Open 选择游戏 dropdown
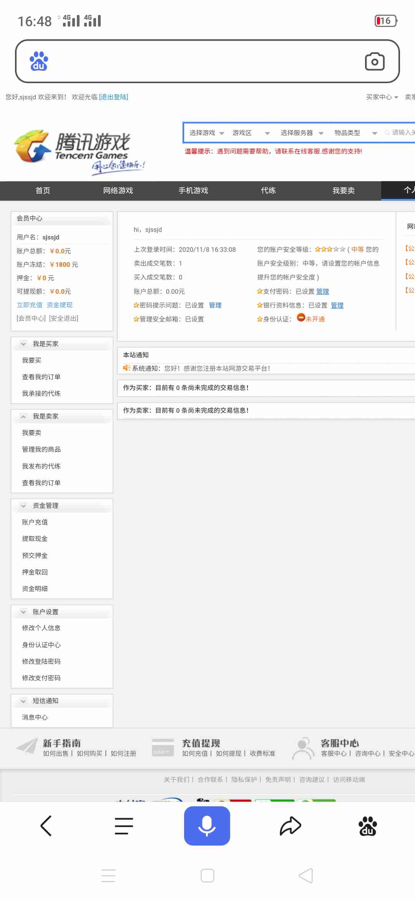 coord(207,133)
